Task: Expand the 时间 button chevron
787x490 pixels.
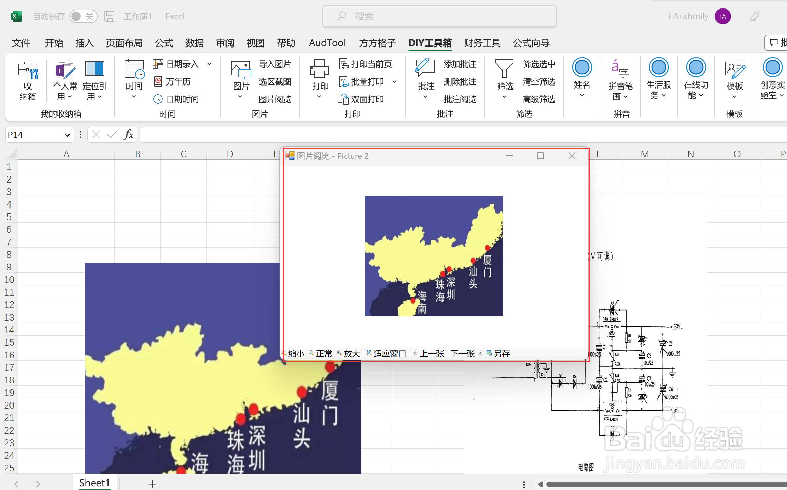Action: (x=134, y=97)
